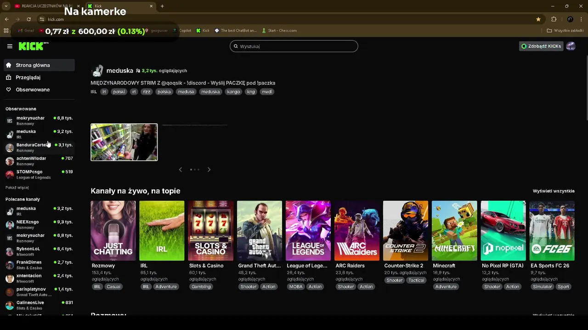Click mokrysuchar avatar in Obserwowane list
Screen dimensions: 588x330
tap(10, 121)
